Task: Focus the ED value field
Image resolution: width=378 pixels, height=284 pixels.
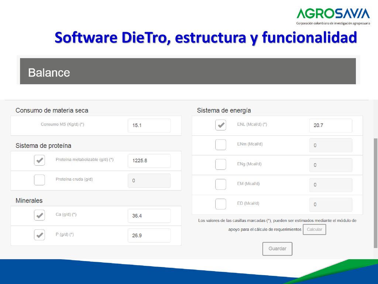Action: (331, 205)
